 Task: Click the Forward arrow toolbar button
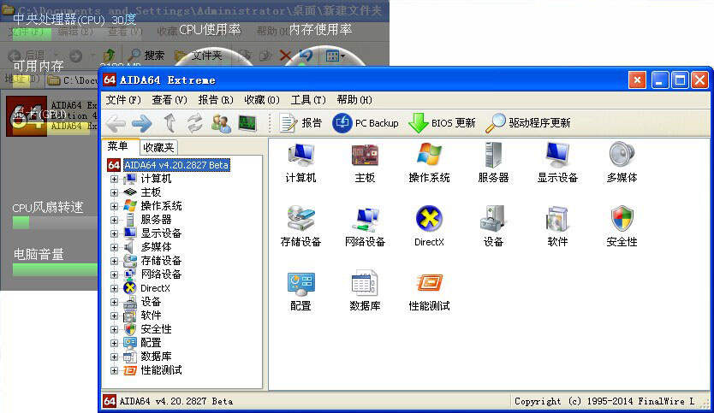142,123
